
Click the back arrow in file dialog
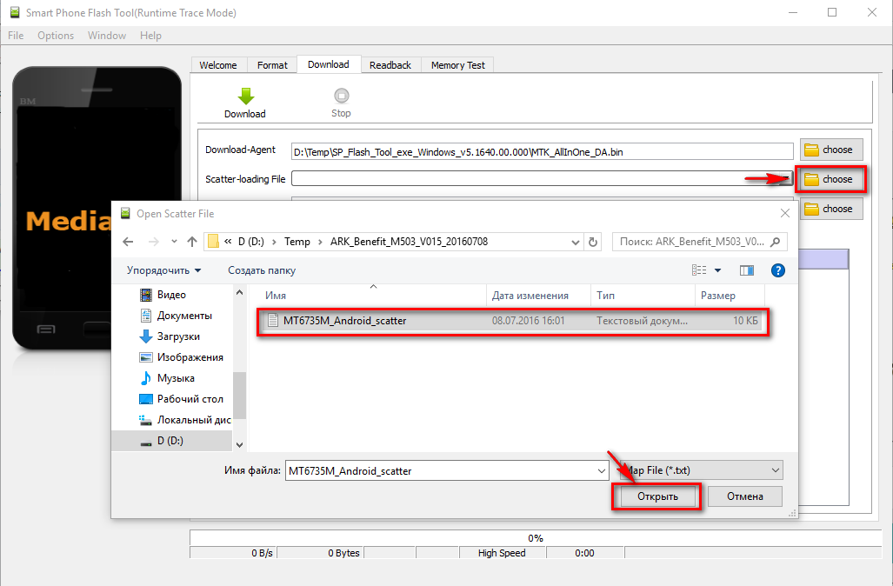click(128, 242)
